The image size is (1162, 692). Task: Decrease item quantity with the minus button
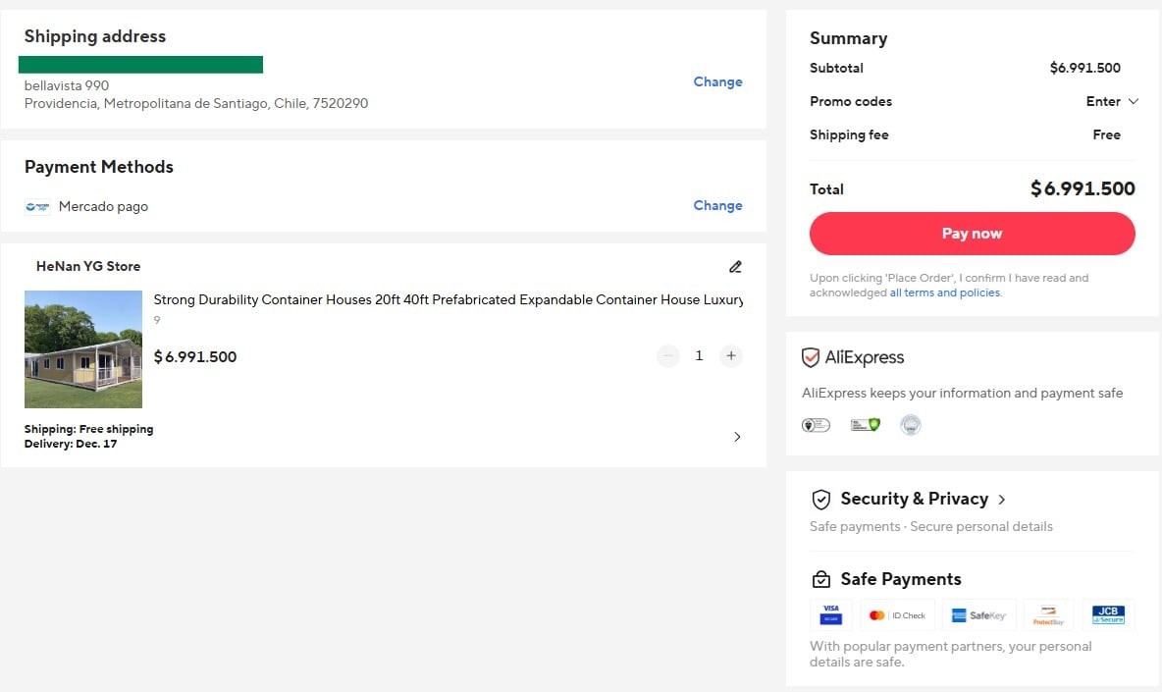click(668, 356)
